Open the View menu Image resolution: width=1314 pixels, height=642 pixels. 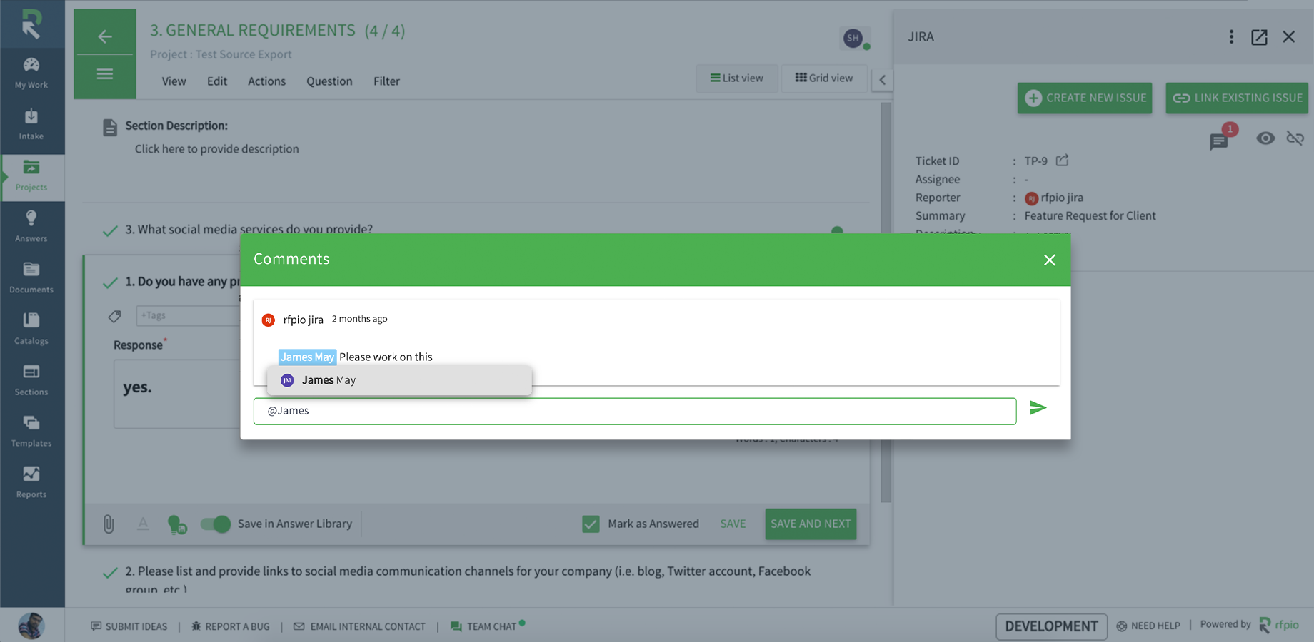click(x=174, y=81)
